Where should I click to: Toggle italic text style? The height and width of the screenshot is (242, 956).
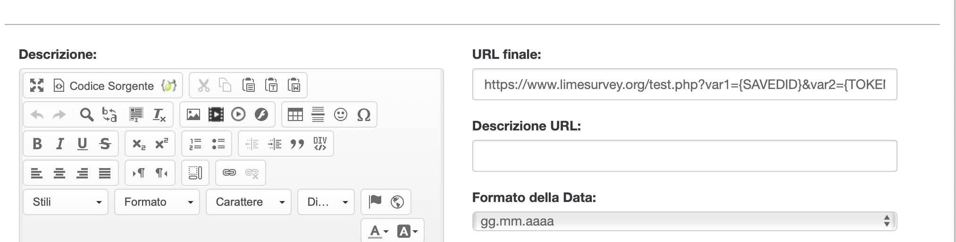click(60, 144)
